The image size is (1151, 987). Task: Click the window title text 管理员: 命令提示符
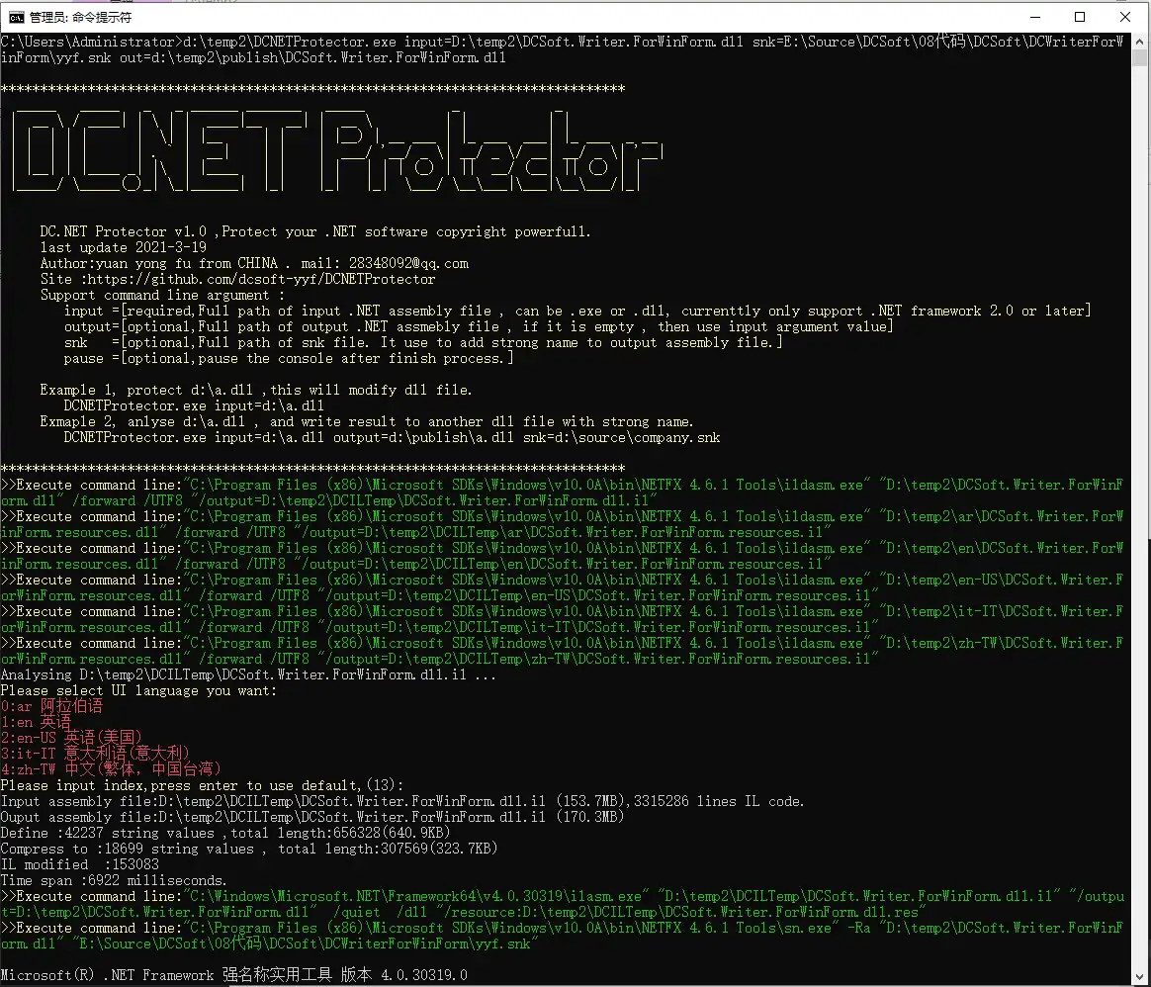tap(81, 17)
